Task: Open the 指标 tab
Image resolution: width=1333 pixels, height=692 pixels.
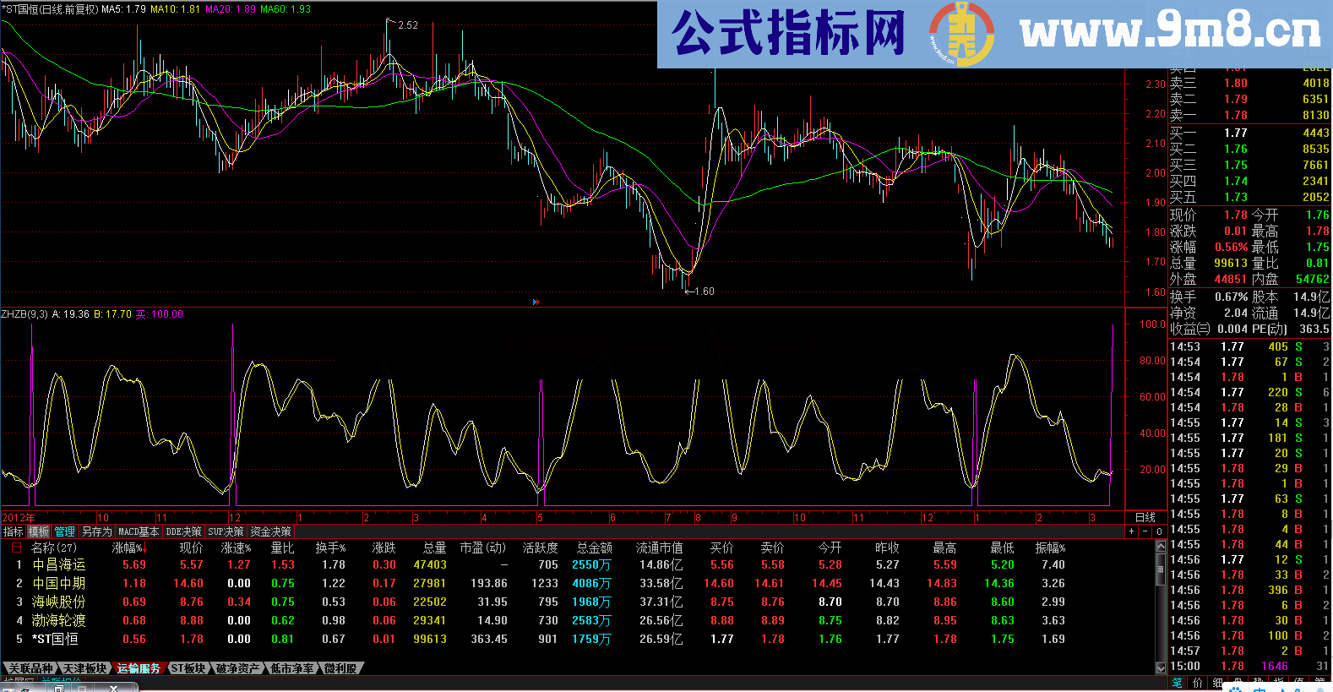Action: point(13,531)
